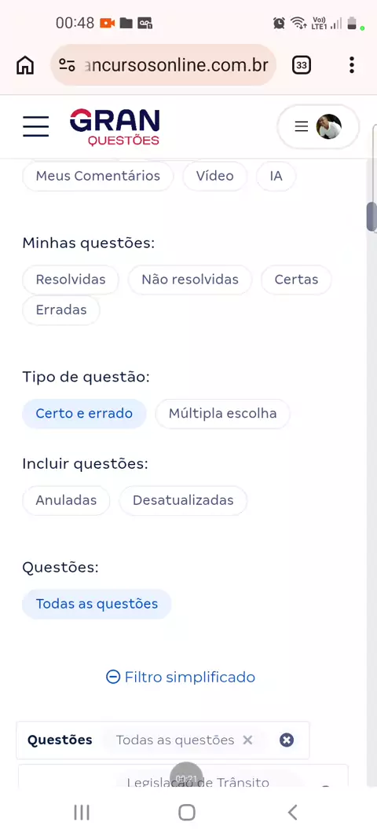Tap the browser home icon
This screenshot has height=837, width=377.
point(25,65)
